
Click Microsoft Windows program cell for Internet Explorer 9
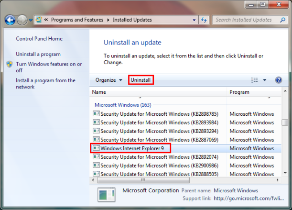point(252,148)
